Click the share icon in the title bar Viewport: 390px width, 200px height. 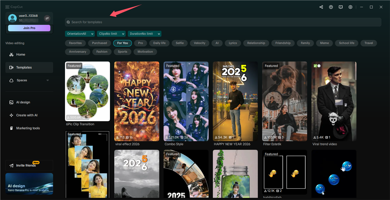(321, 7)
